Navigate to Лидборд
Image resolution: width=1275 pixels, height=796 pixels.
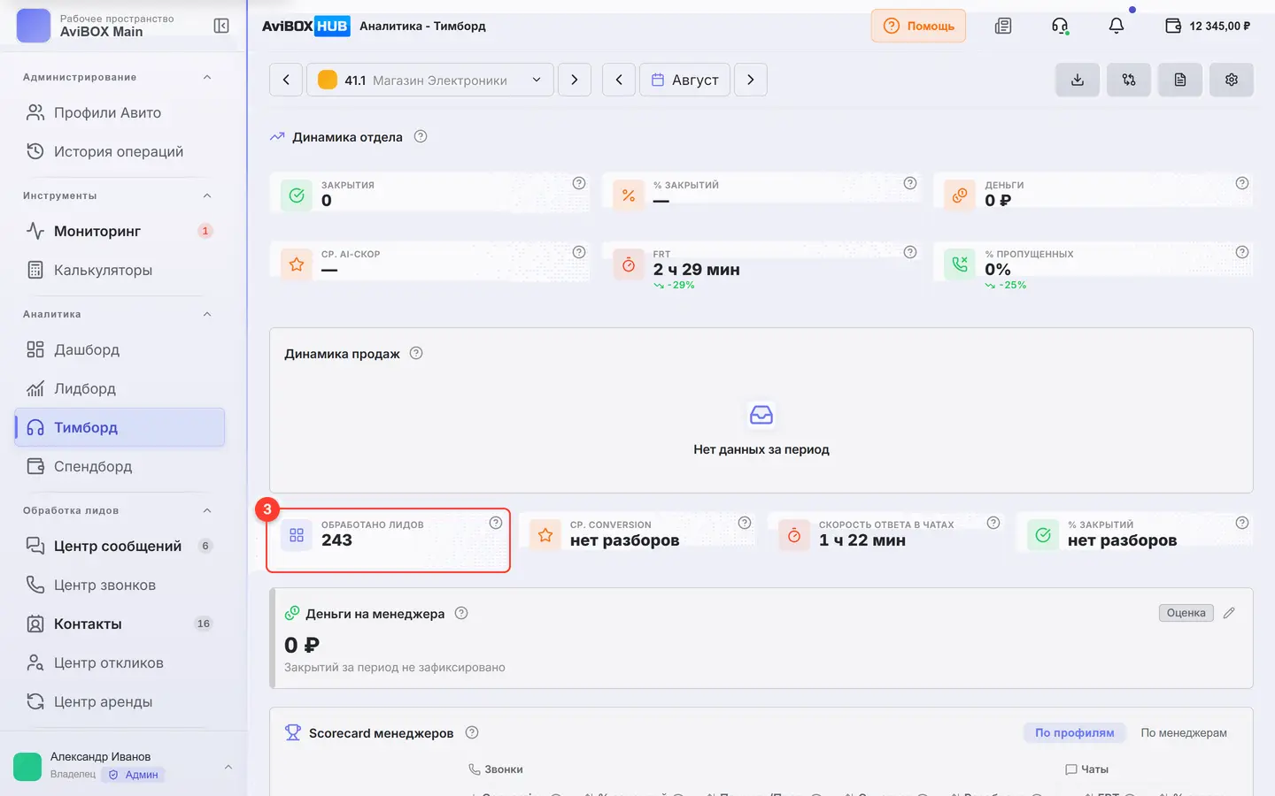120,388
